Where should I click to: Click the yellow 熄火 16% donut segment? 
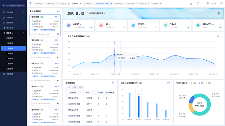coord(191,108)
